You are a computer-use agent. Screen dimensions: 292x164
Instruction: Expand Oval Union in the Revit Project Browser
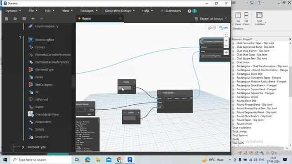pyautogui.click(x=233, y=62)
